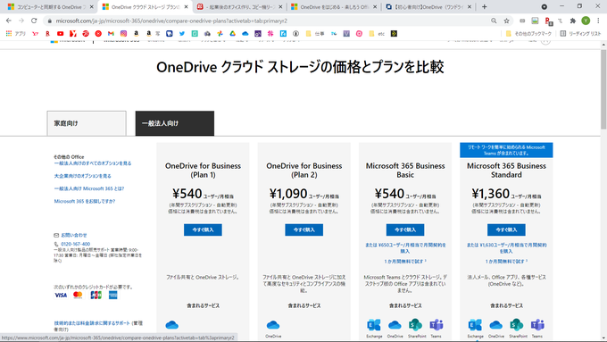Open the Rakuten R bookmark

(48, 34)
